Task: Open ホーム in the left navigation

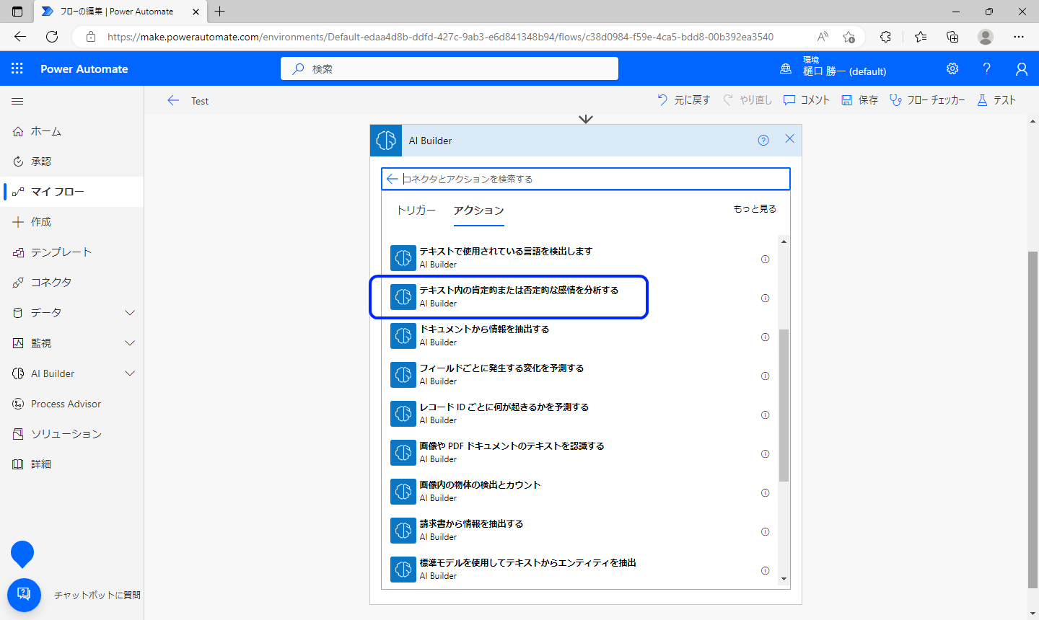Action: click(x=71, y=131)
